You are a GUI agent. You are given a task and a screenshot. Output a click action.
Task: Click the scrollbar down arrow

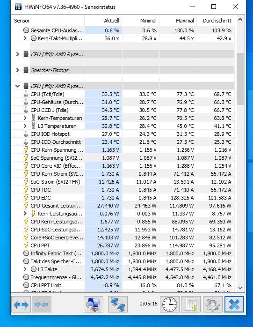(240, 288)
